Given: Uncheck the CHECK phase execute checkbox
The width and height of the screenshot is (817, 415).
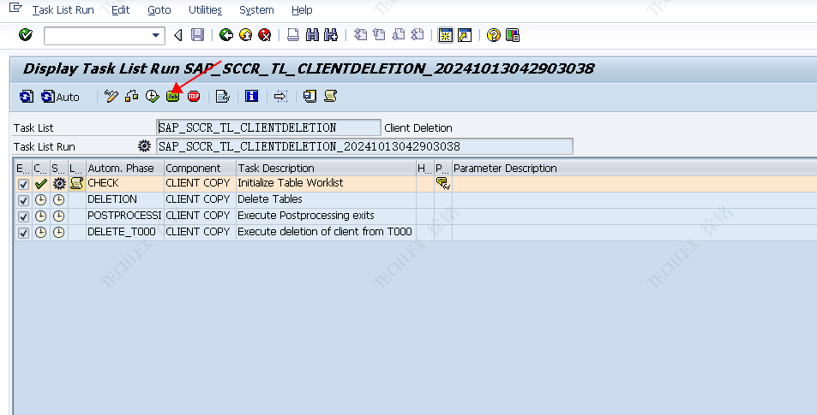Looking at the screenshot, I should click(23, 184).
